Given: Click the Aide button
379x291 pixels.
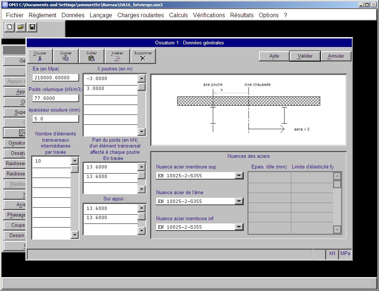Looking at the screenshot, I should click(274, 56).
